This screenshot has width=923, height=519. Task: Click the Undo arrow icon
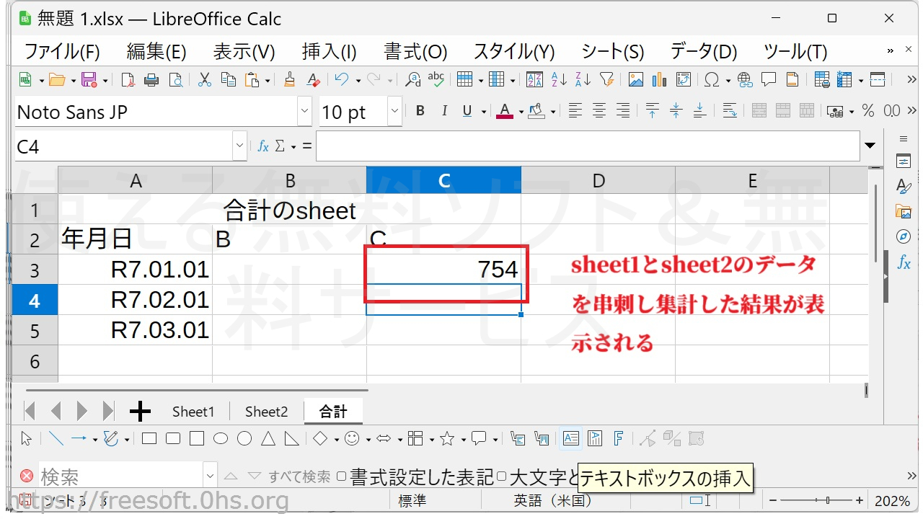pos(342,80)
